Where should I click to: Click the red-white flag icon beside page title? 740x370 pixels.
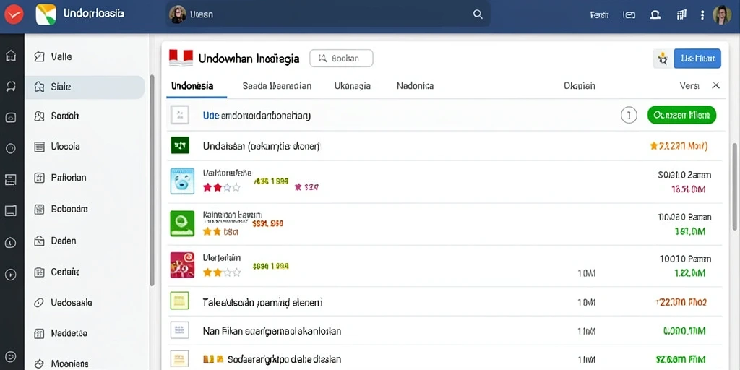tap(181, 58)
